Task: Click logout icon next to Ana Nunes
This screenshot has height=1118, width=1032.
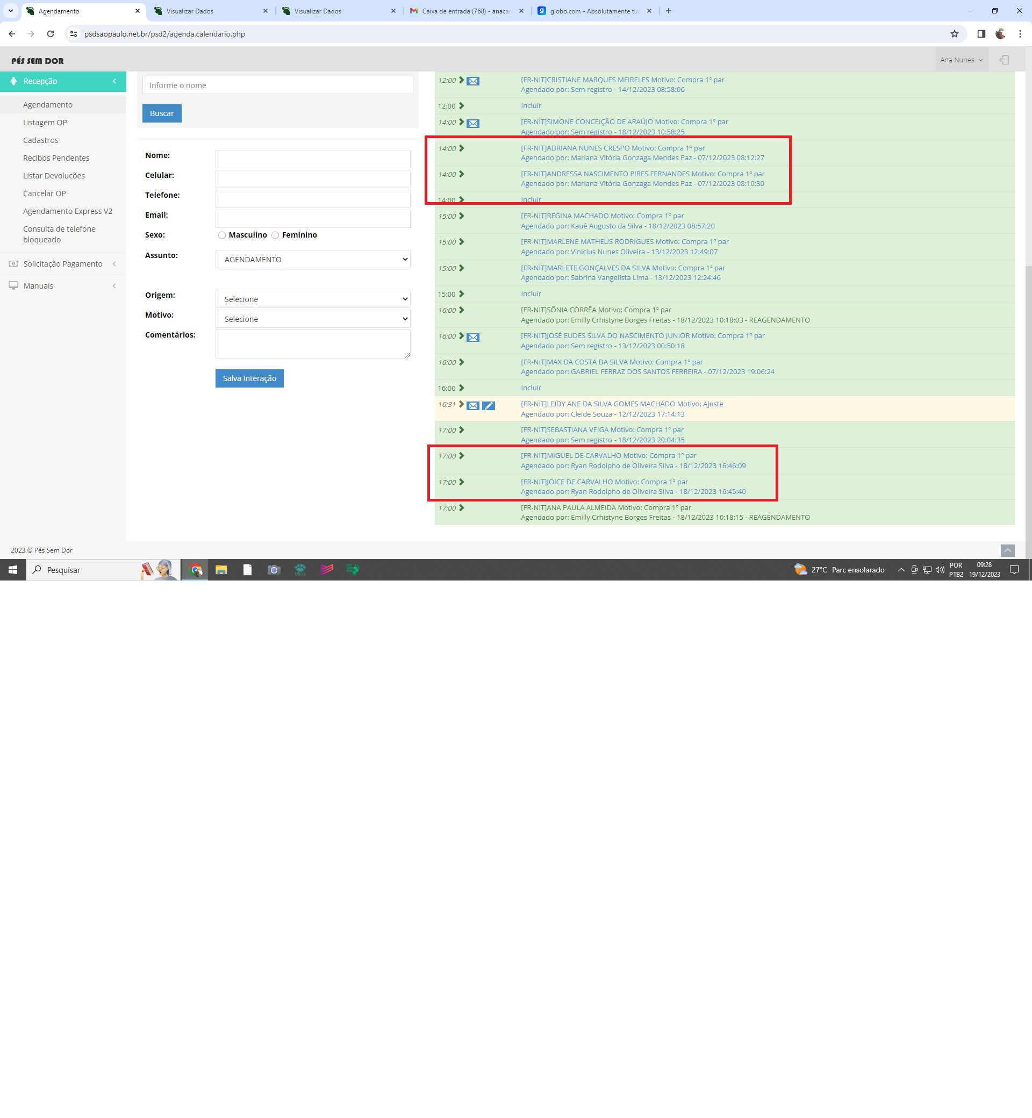Action: (1004, 60)
